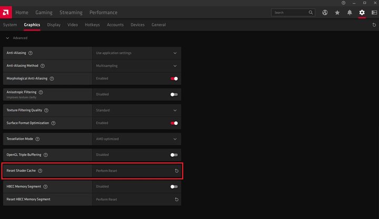Viewport: 379px width, 219px height.
Task: Show help for Anisotropic Filtering
Action: coord(41,92)
